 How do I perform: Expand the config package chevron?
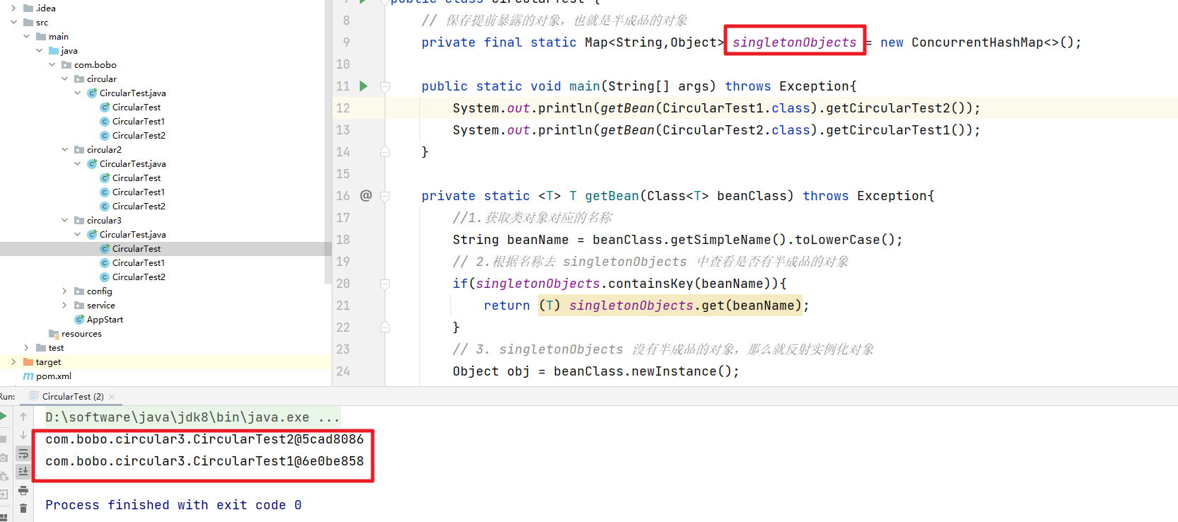(x=64, y=291)
